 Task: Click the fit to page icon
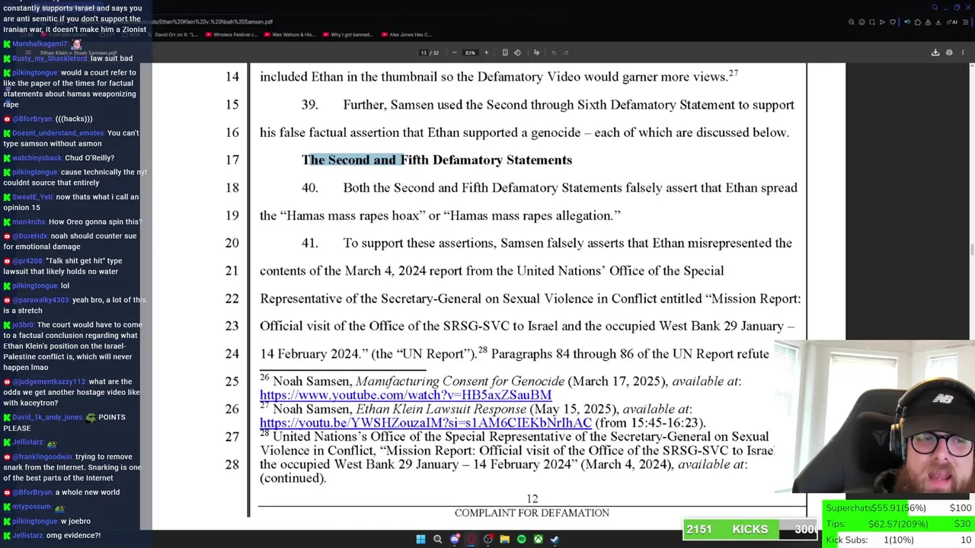point(505,53)
